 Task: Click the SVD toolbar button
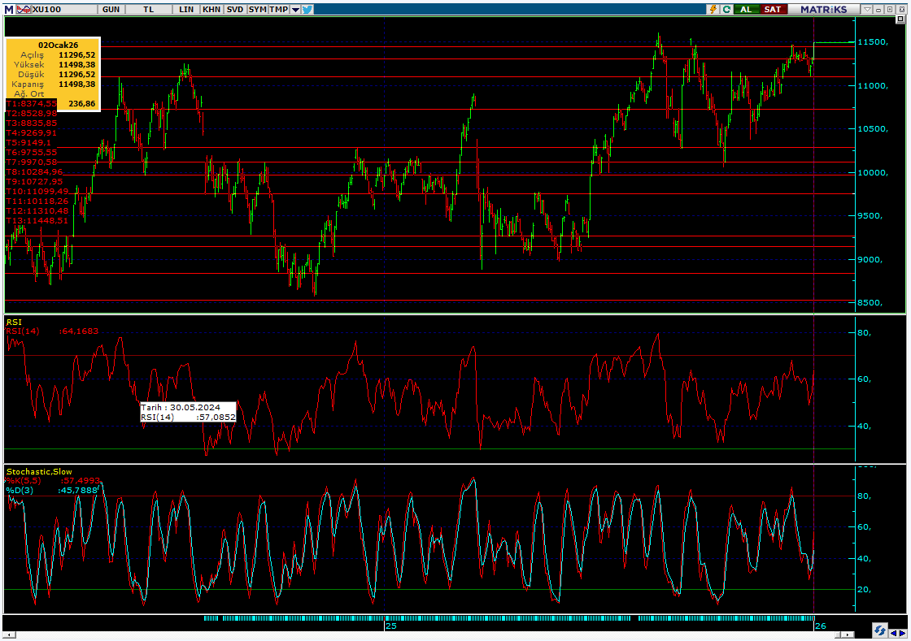[235, 9]
